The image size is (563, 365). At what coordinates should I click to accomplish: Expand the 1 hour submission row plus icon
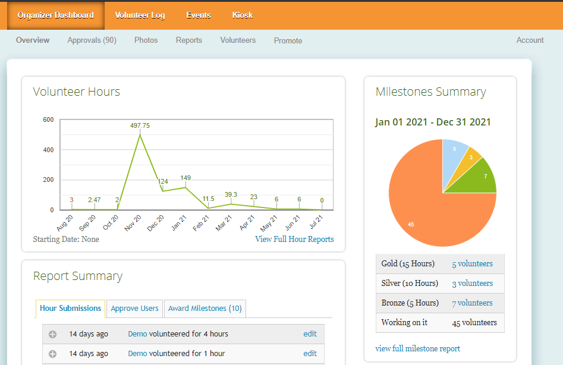coord(52,354)
